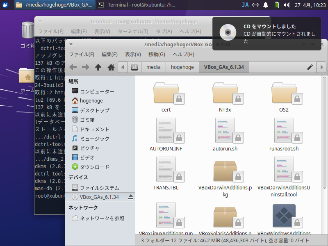Select ネットワークを参照 in sidebar
This screenshot has height=246, width=328.
(x=100, y=218)
